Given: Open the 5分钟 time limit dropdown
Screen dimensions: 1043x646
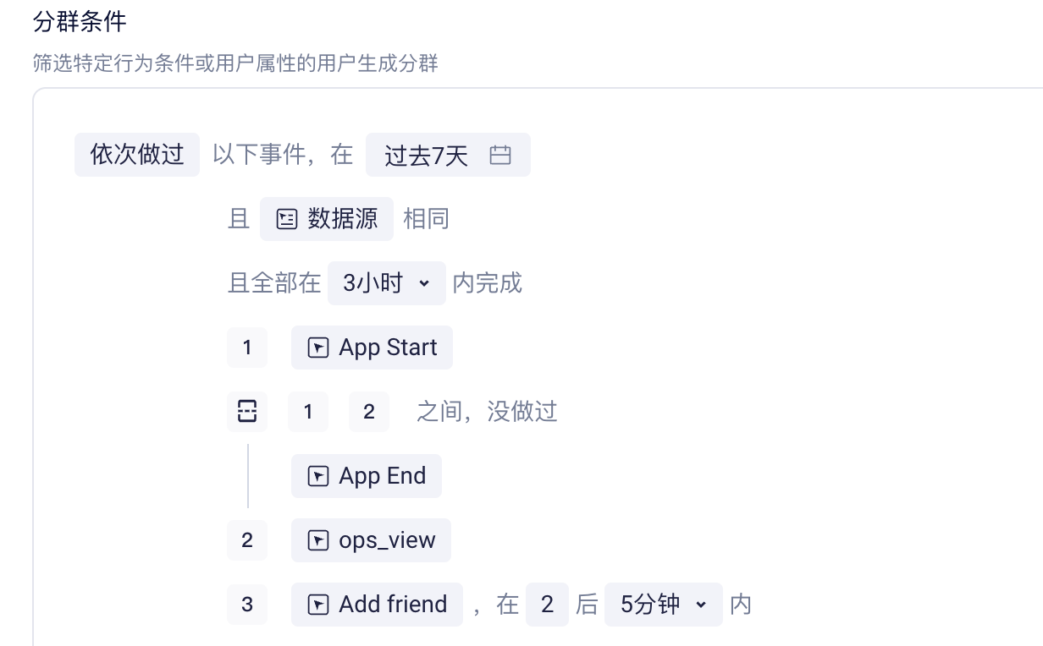Looking at the screenshot, I should click(x=664, y=605).
